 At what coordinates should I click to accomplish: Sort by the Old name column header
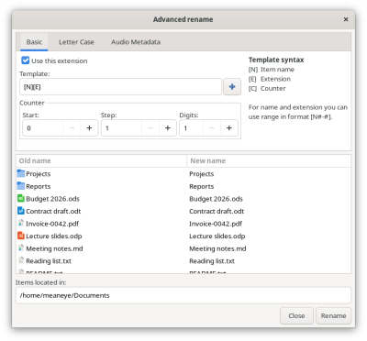coord(101,160)
